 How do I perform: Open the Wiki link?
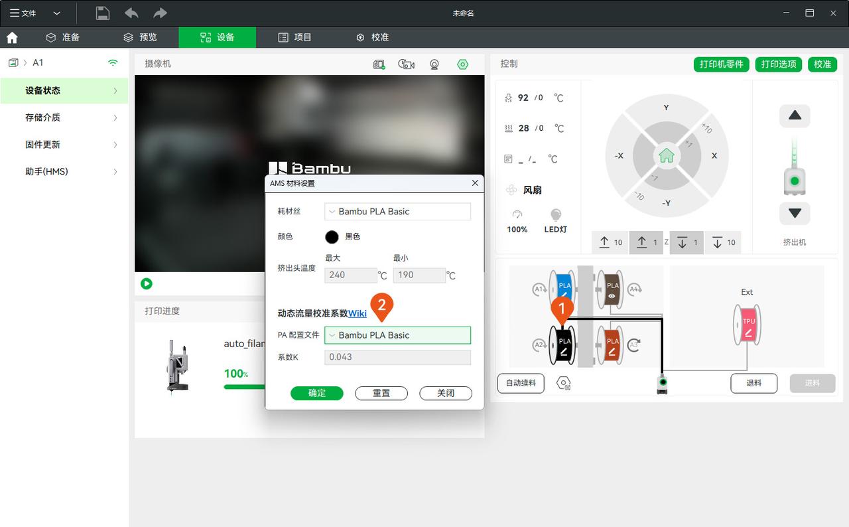point(358,313)
